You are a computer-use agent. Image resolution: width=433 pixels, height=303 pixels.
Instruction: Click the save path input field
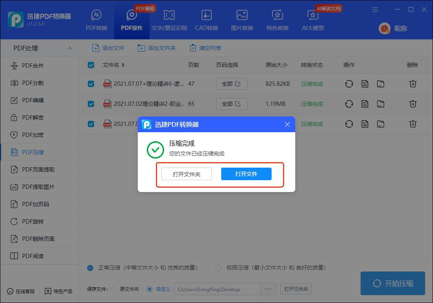pyautogui.click(x=217, y=289)
